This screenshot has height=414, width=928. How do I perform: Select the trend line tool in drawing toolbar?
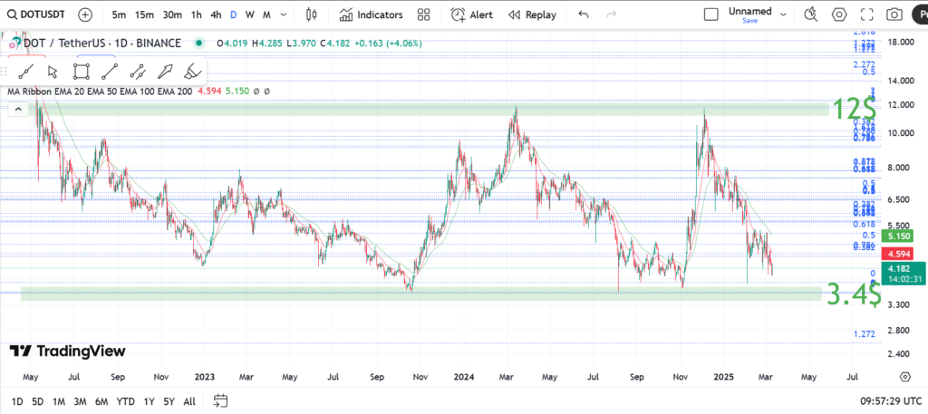click(26, 72)
